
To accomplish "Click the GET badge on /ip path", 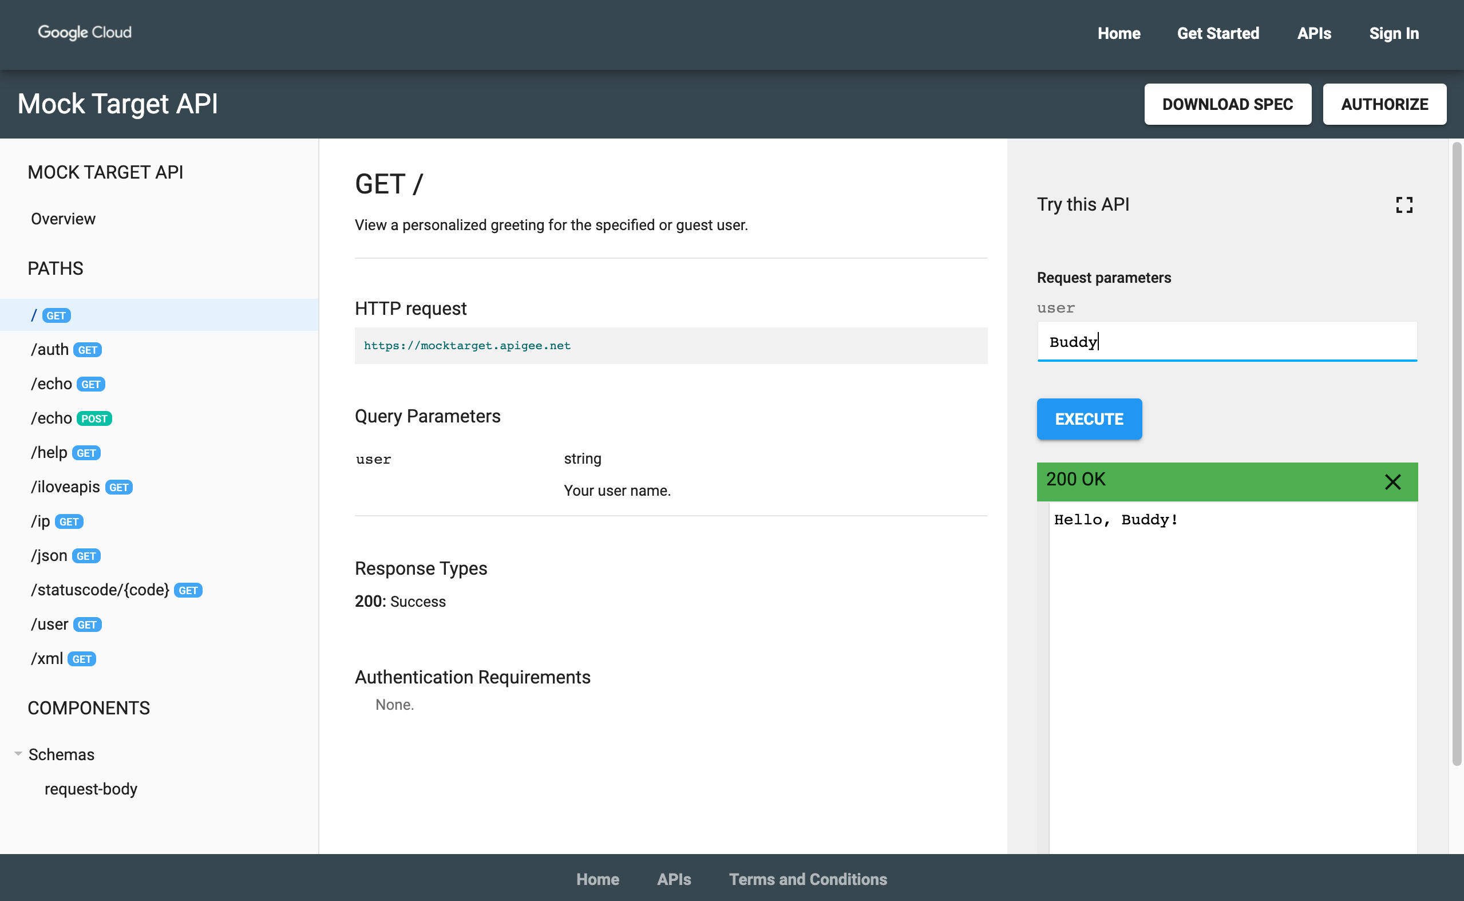I will (68, 521).
